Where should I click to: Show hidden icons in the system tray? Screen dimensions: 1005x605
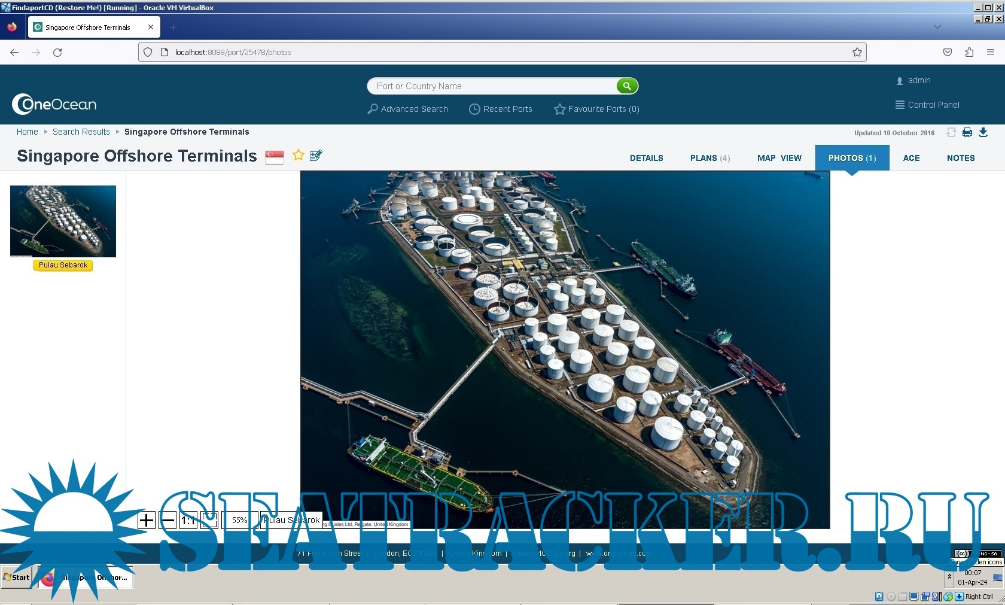[948, 578]
